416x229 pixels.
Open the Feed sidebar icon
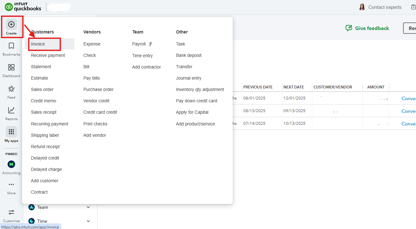pyautogui.click(x=11, y=89)
